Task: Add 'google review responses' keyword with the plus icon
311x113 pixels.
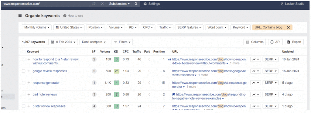Action: (x=29, y=71)
